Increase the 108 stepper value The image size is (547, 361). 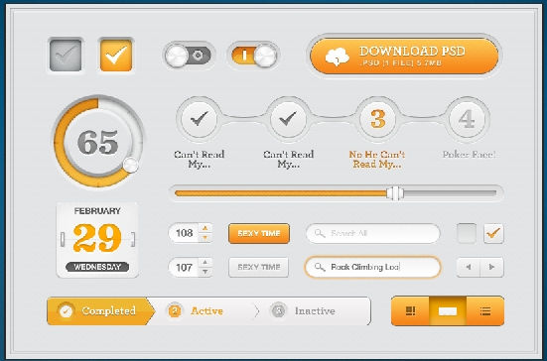point(205,228)
